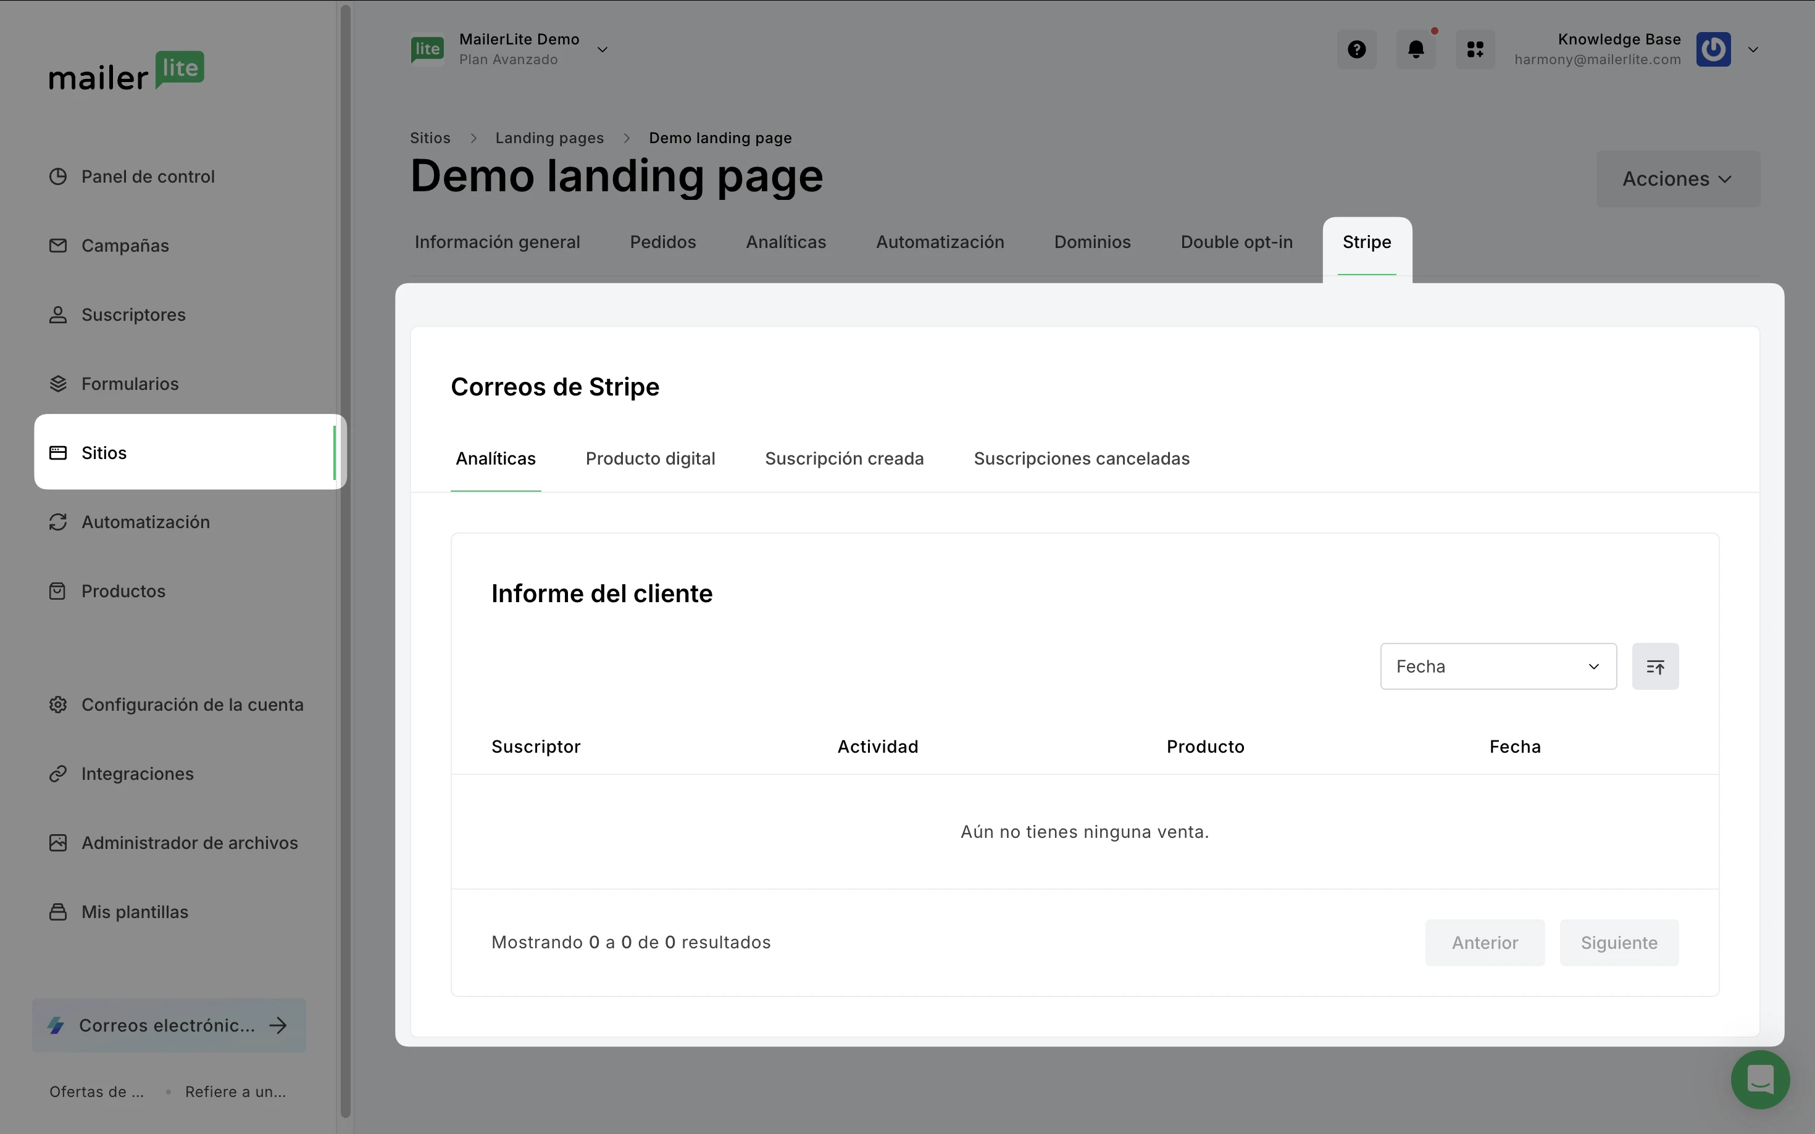This screenshot has width=1815, height=1134.
Task: Click the Informe del cliente heading
Action: click(602, 594)
